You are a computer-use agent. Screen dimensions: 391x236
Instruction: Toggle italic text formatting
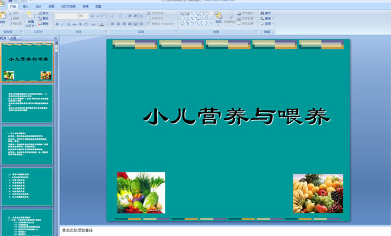pos(63,24)
